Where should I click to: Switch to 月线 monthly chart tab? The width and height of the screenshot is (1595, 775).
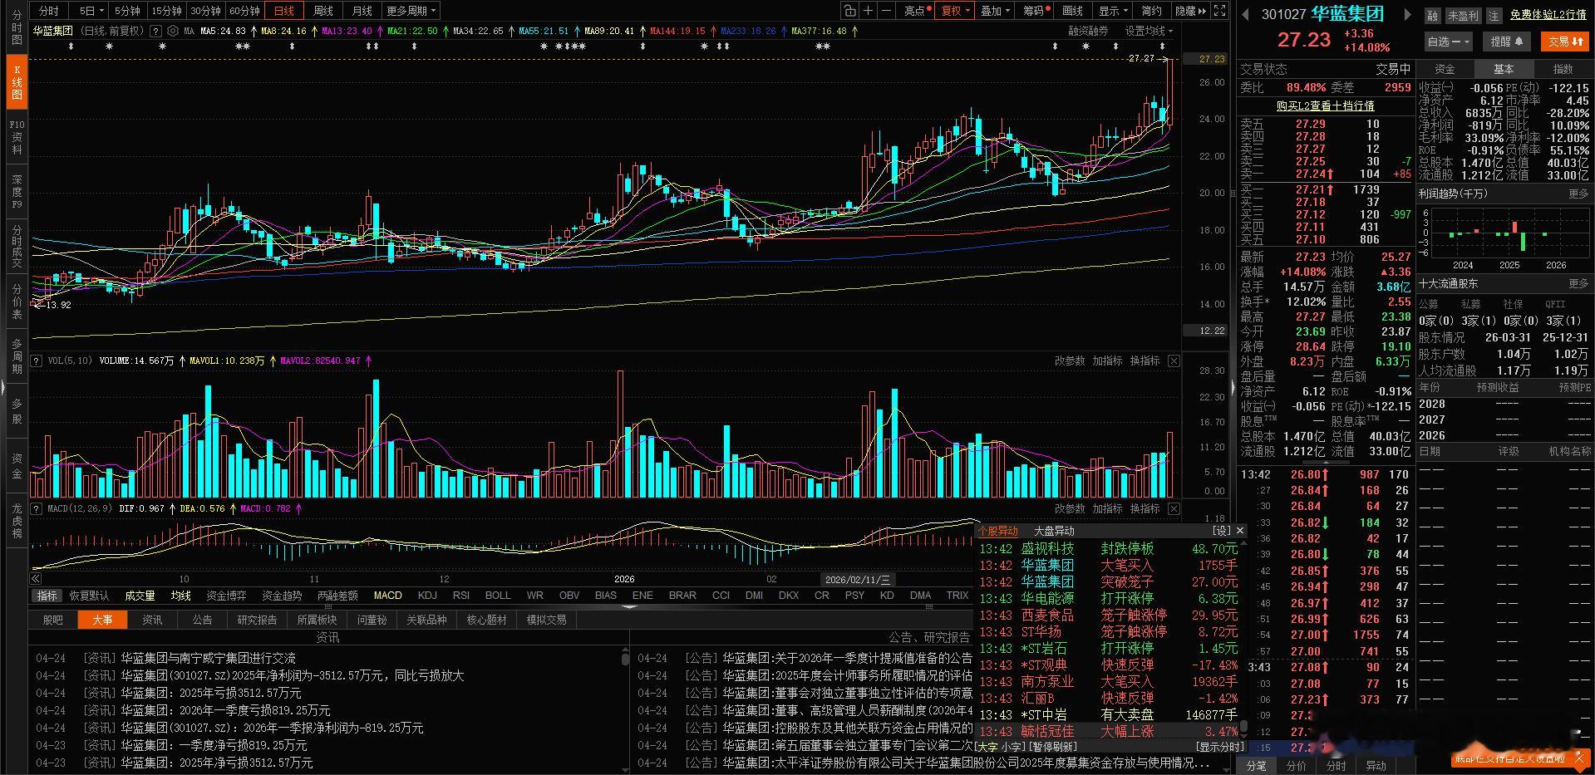coord(362,11)
